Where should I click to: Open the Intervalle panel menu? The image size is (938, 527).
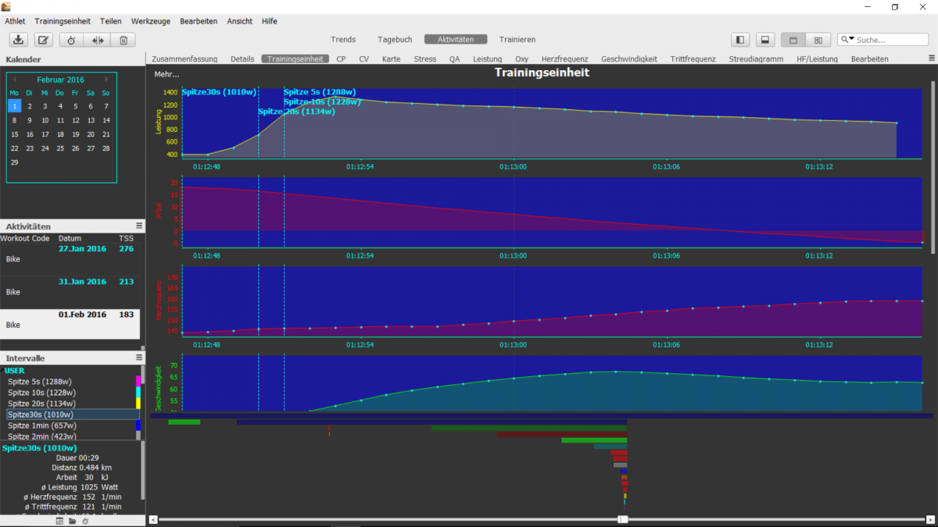[139, 358]
